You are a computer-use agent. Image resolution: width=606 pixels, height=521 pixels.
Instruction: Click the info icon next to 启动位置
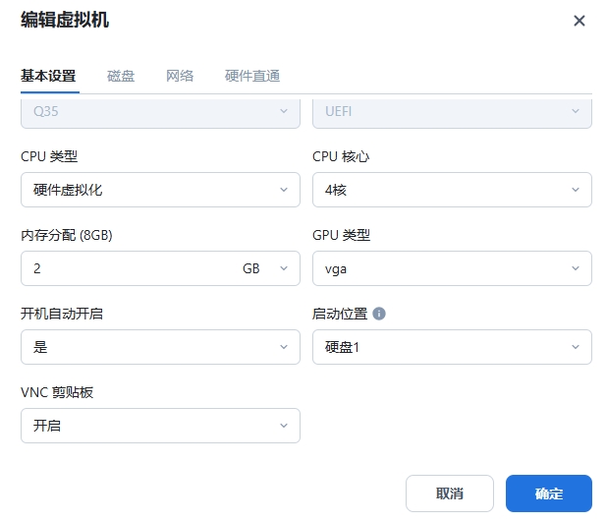tap(379, 315)
